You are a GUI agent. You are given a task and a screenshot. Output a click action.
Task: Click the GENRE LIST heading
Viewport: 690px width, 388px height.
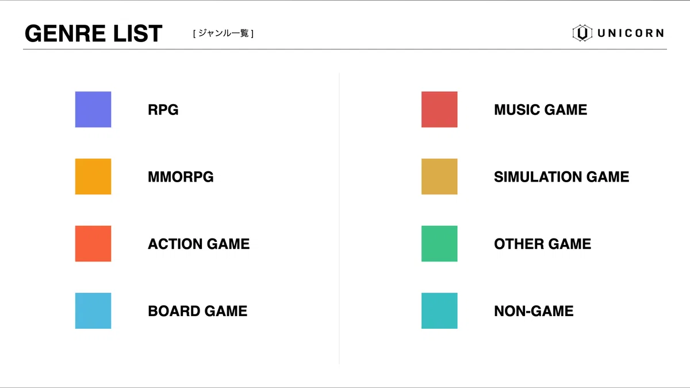[x=94, y=34]
